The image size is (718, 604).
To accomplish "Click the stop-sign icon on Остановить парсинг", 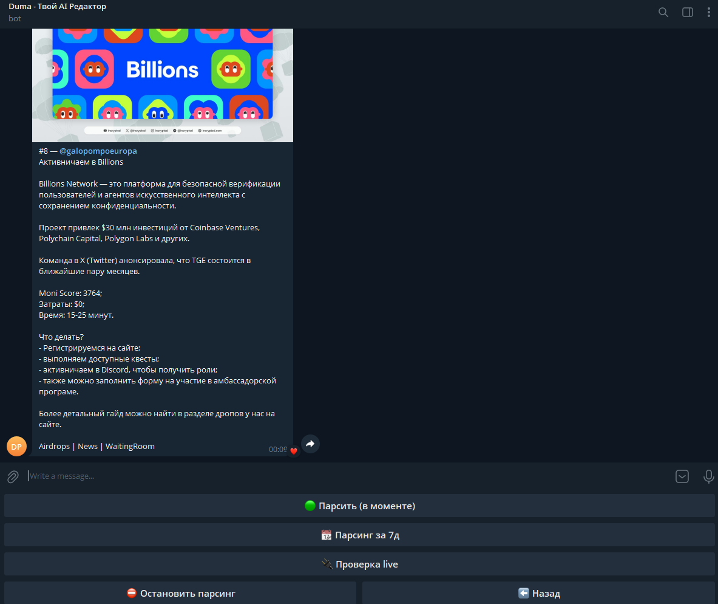I will pyautogui.click(x=131, y=592).
